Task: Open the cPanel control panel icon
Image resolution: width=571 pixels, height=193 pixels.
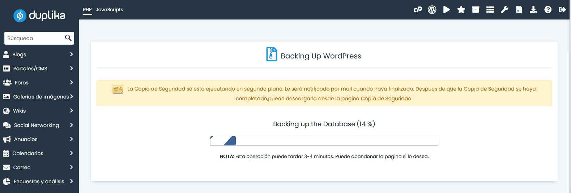Action: click(x=418, y=10)
